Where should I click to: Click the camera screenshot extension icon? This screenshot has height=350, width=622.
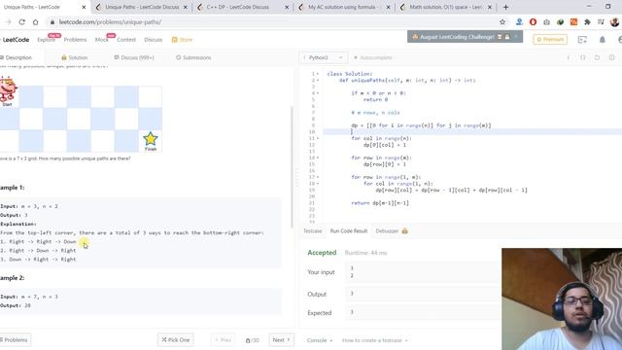pos(546,22)
